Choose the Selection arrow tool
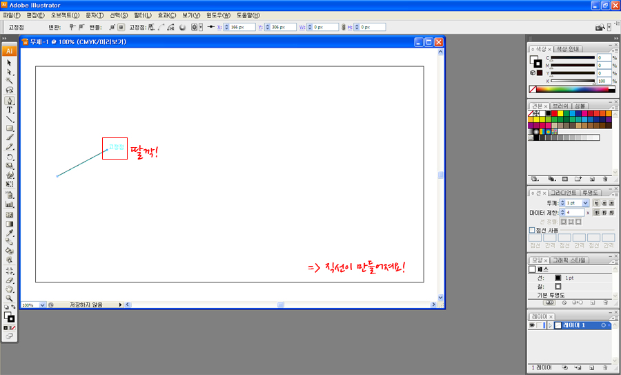This screenshot has height=375, width=621. [x=10, y=63]
